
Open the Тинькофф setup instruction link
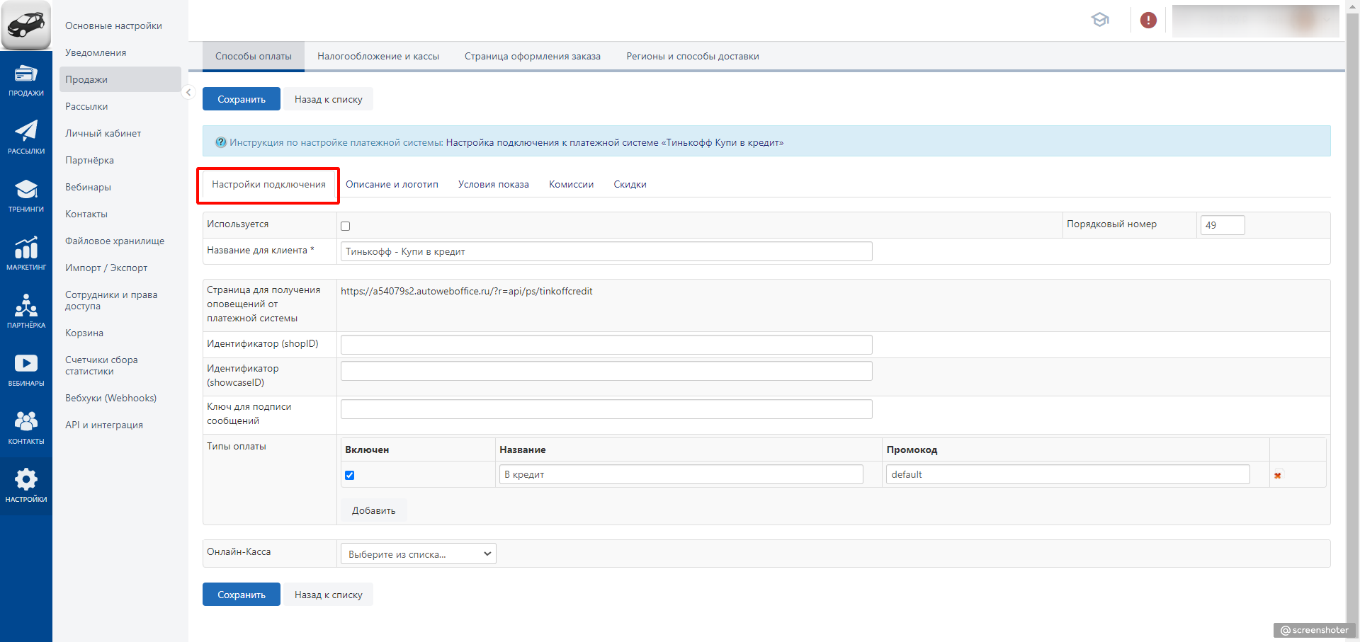click(x=614, y=143)
